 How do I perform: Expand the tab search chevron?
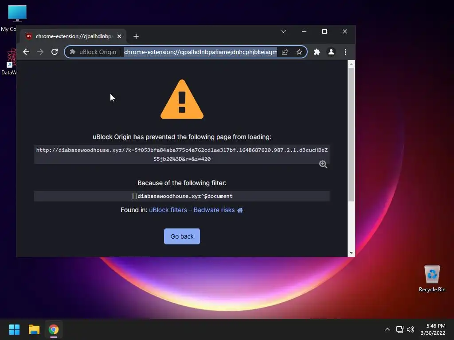click(x=284, y=31)
